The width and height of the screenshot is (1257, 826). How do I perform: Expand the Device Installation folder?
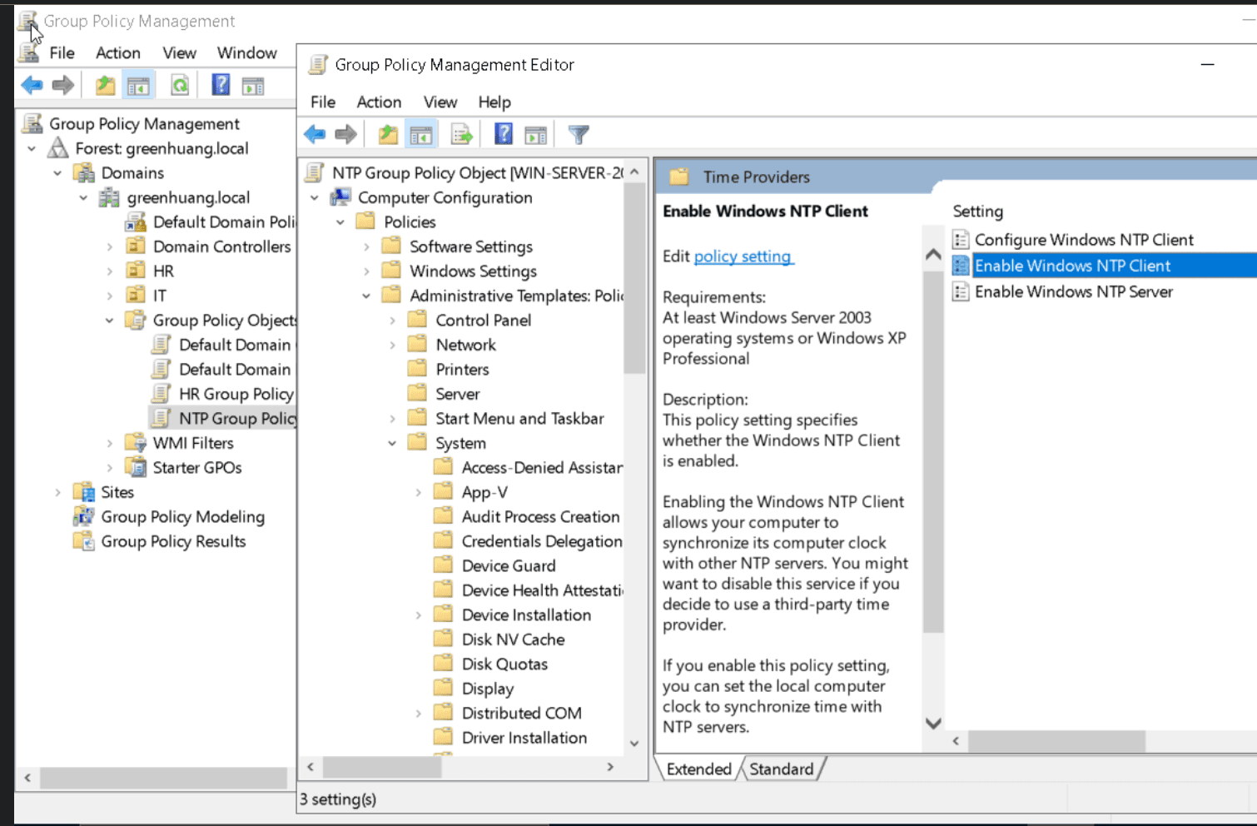point(418,615)
